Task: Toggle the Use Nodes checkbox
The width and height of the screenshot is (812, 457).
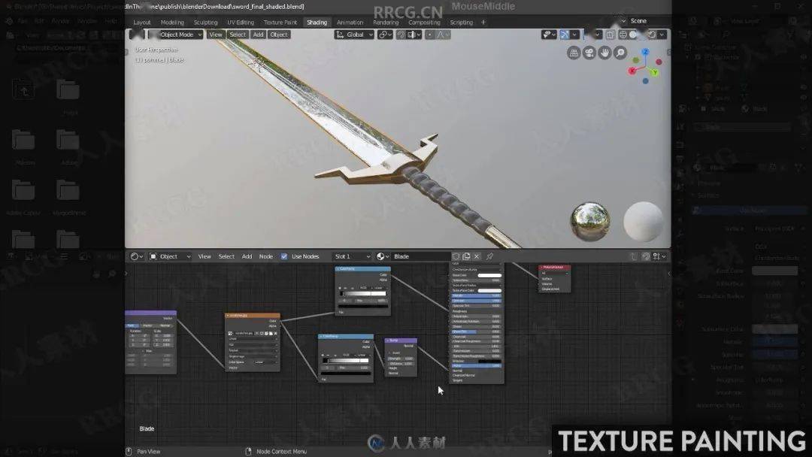Action: [x=283, y=256]
